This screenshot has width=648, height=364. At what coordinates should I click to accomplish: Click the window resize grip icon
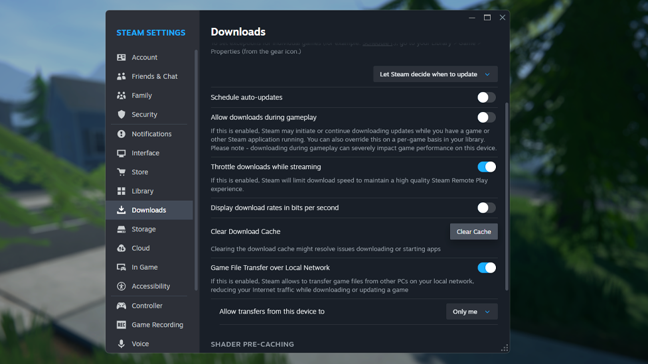[x=505, y=348]
